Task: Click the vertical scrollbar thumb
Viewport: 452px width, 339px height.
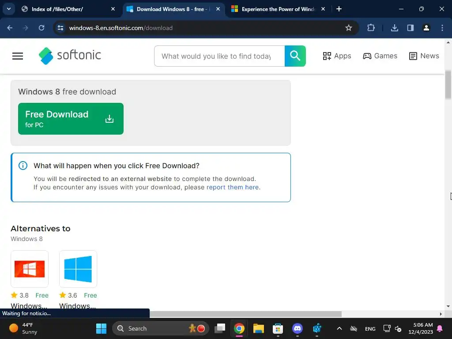Action: (448, 84)
